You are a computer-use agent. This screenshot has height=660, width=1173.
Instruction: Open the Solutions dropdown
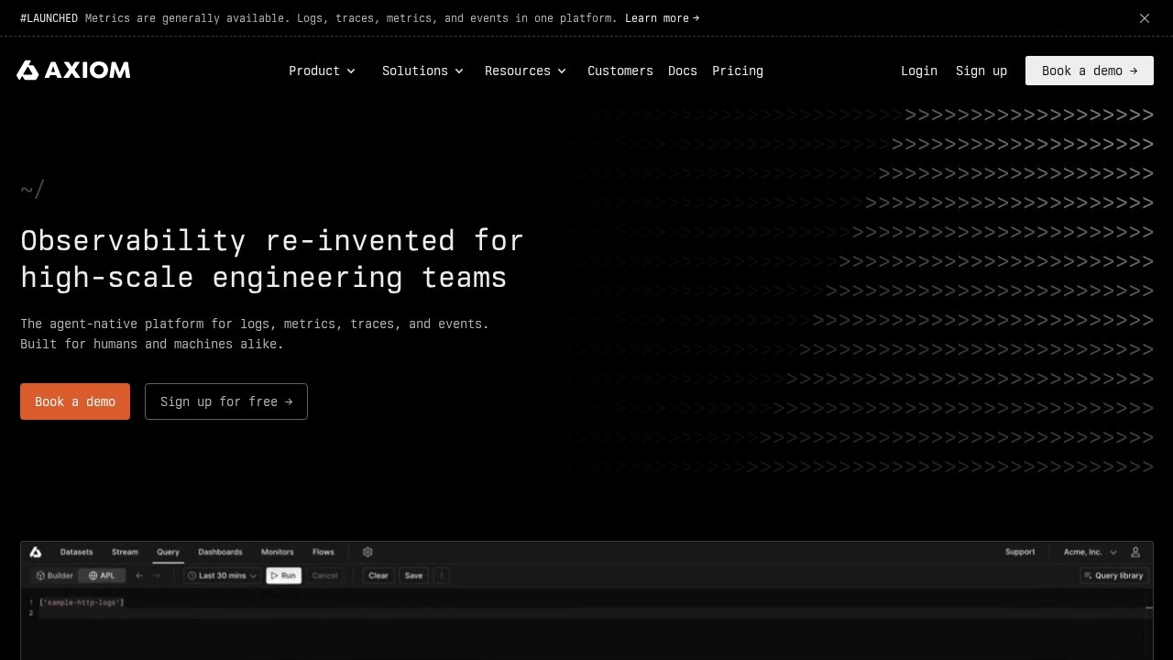(422, 71)
